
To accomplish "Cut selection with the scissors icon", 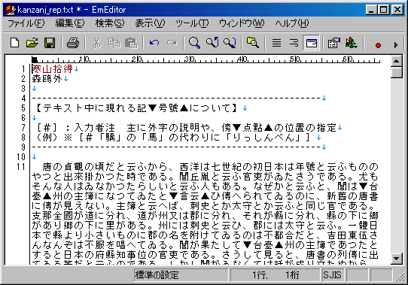I will (x=96, y=43).
